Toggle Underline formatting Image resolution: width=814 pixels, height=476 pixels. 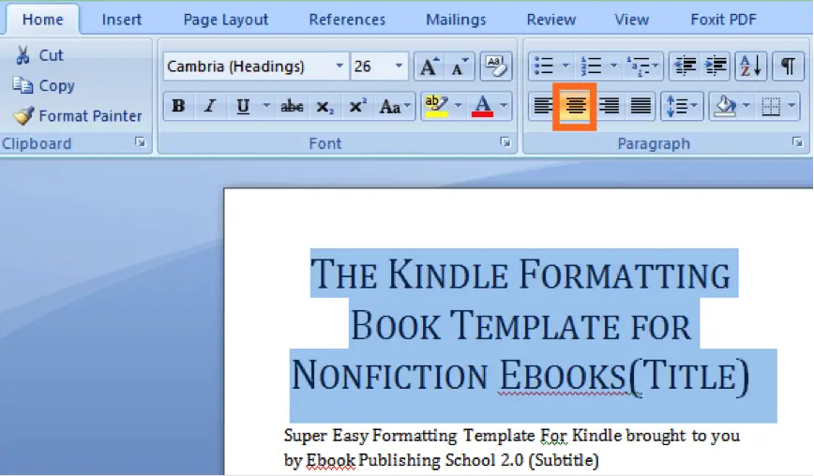(x=243, y=106)
